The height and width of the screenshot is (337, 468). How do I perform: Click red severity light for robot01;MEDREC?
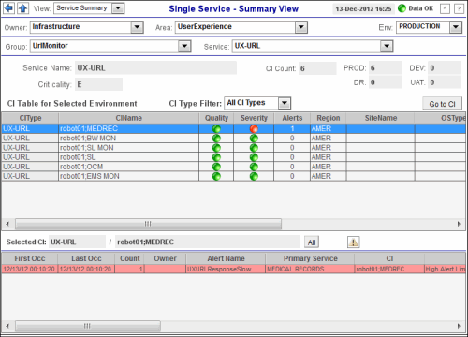pyautogui.click(x=254, y=128)
